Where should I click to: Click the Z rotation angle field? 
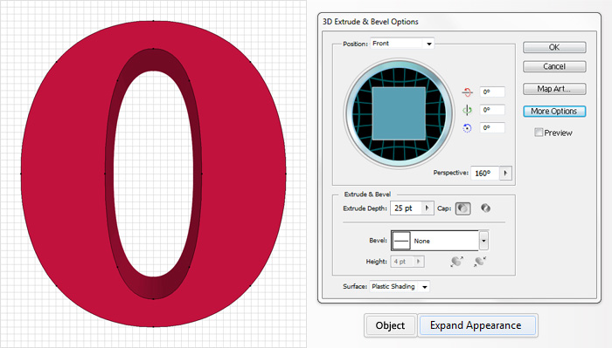point(492,127)
